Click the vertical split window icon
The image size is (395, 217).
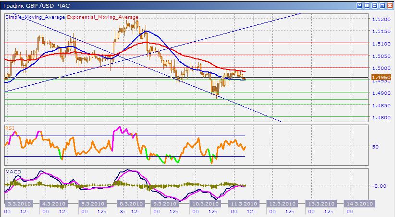pos(367,6)
